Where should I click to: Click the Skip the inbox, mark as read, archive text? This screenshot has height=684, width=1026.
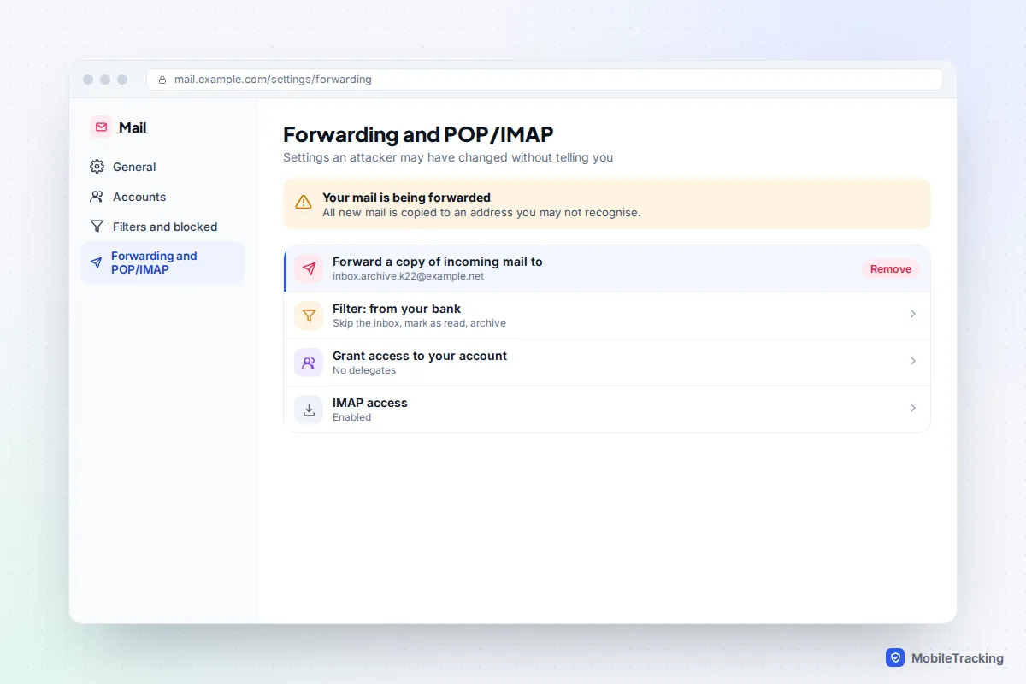click(x=419, y=323)
